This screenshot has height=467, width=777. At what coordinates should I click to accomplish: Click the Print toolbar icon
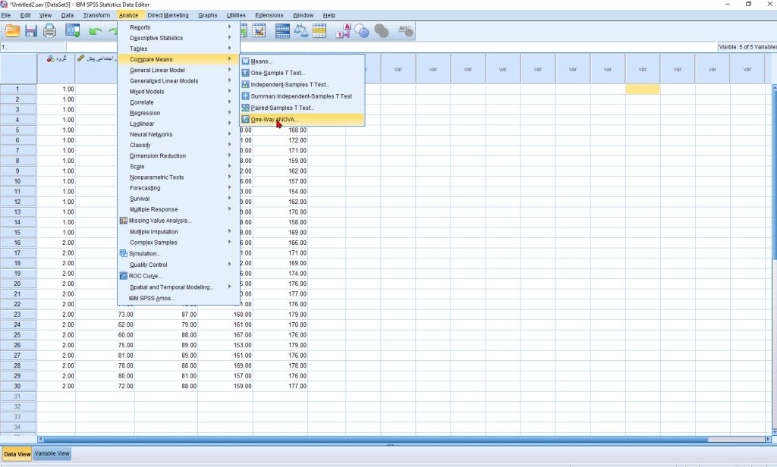(x=49, y=31)
